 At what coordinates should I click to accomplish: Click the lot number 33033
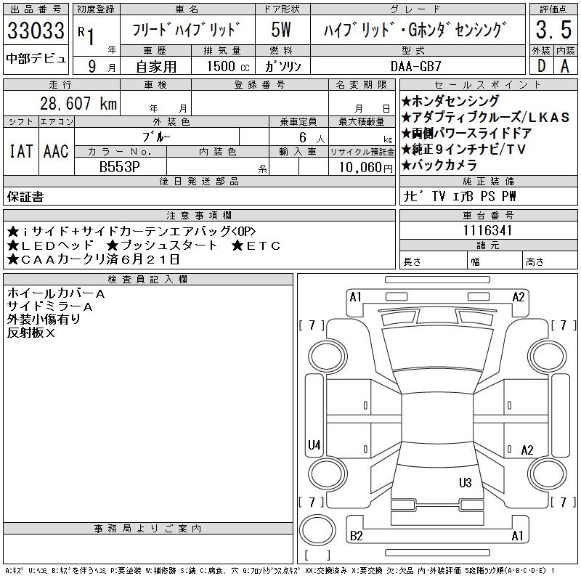click(x=36, y=31)
